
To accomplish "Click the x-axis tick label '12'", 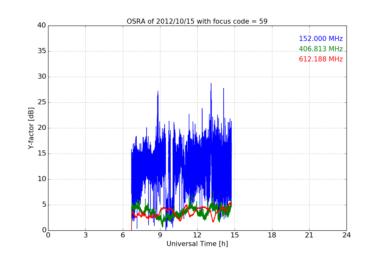I will [x=197, y=235].
